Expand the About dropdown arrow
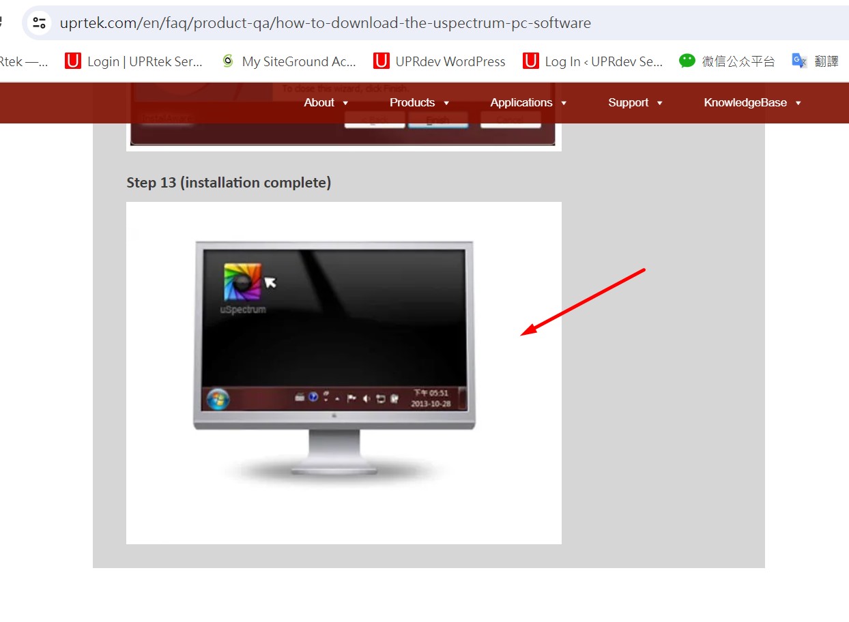 point(345,103)
